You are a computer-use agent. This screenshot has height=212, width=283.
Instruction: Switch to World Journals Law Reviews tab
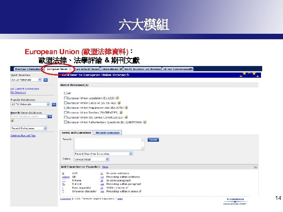tap(142, 69)
